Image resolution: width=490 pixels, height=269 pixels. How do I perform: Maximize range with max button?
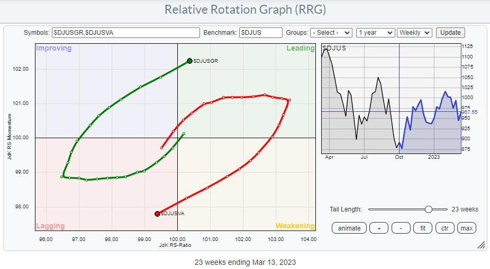click(x=467, y=228)
